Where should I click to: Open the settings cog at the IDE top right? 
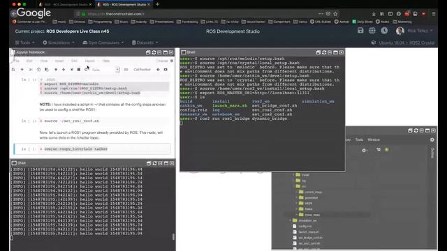(432, 139)
